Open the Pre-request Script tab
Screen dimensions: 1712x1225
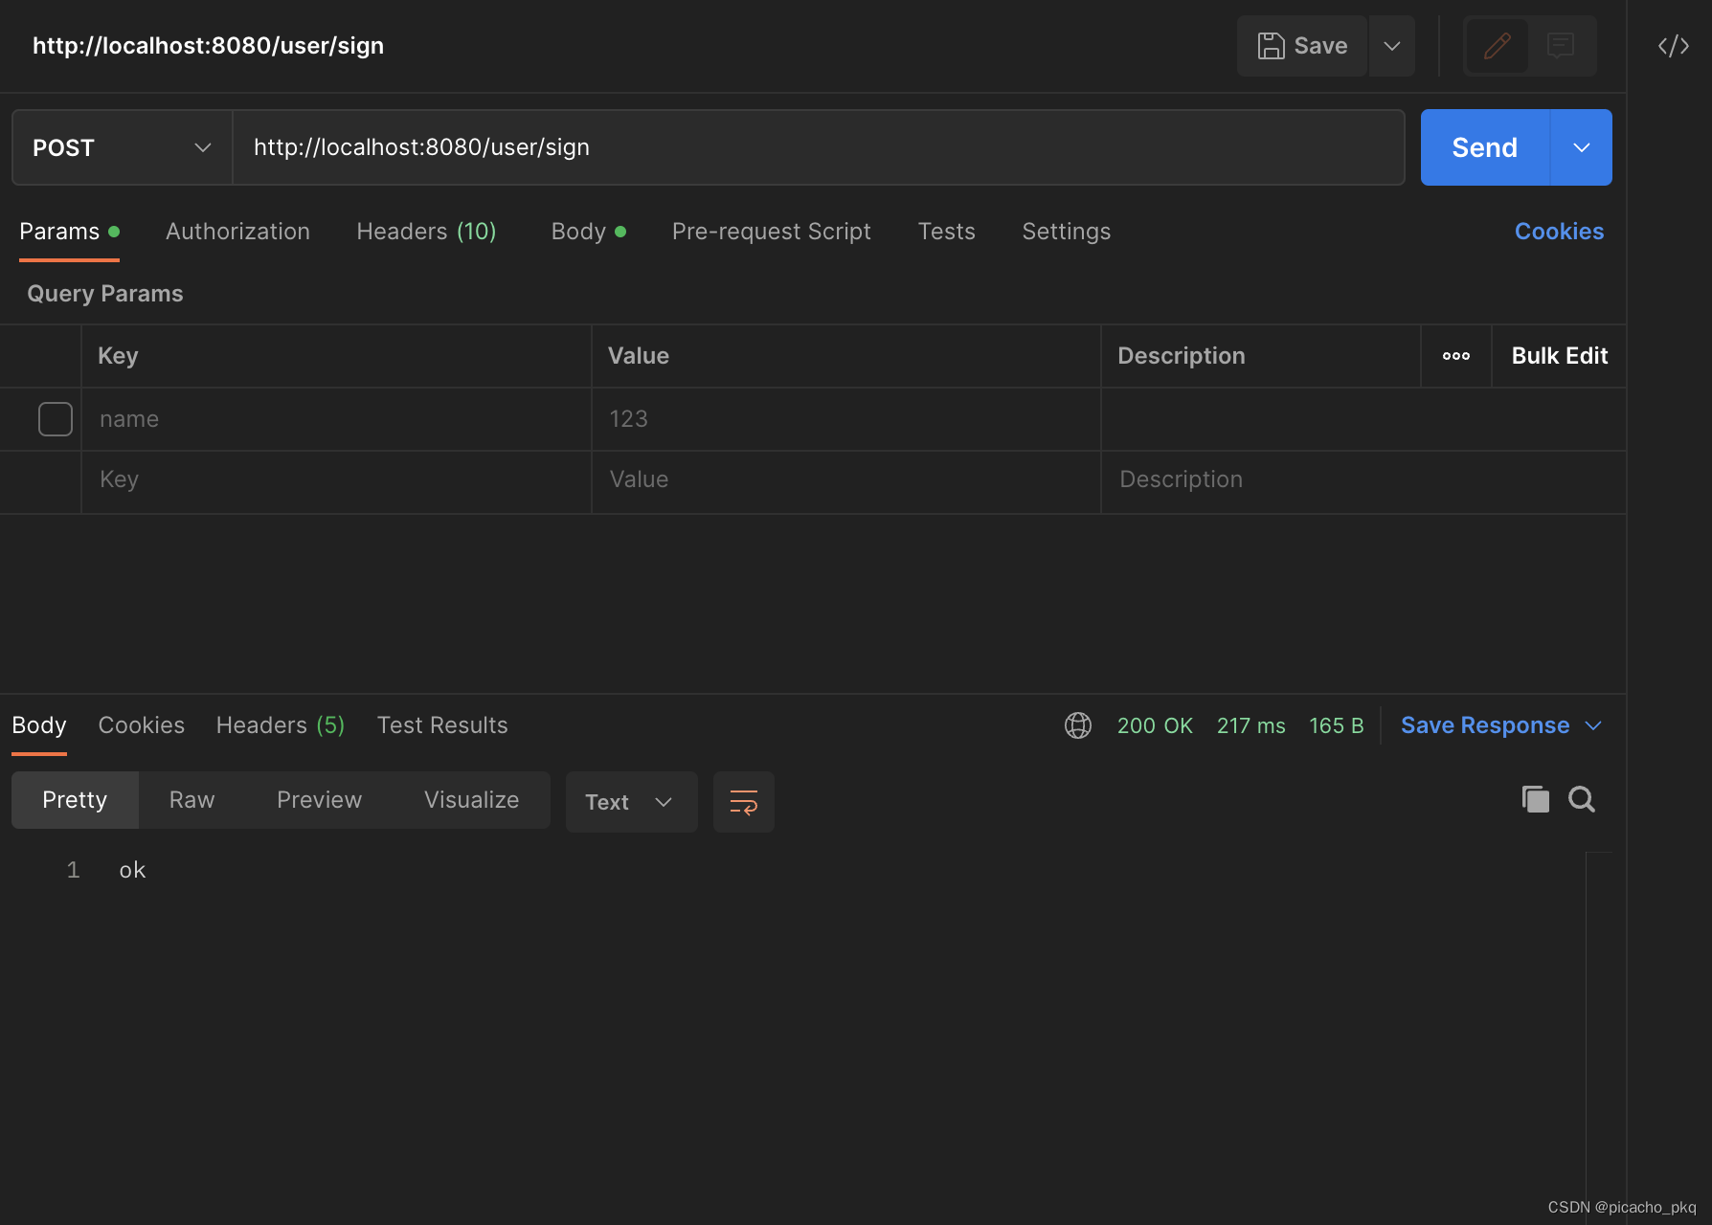(x=772, y=232)
